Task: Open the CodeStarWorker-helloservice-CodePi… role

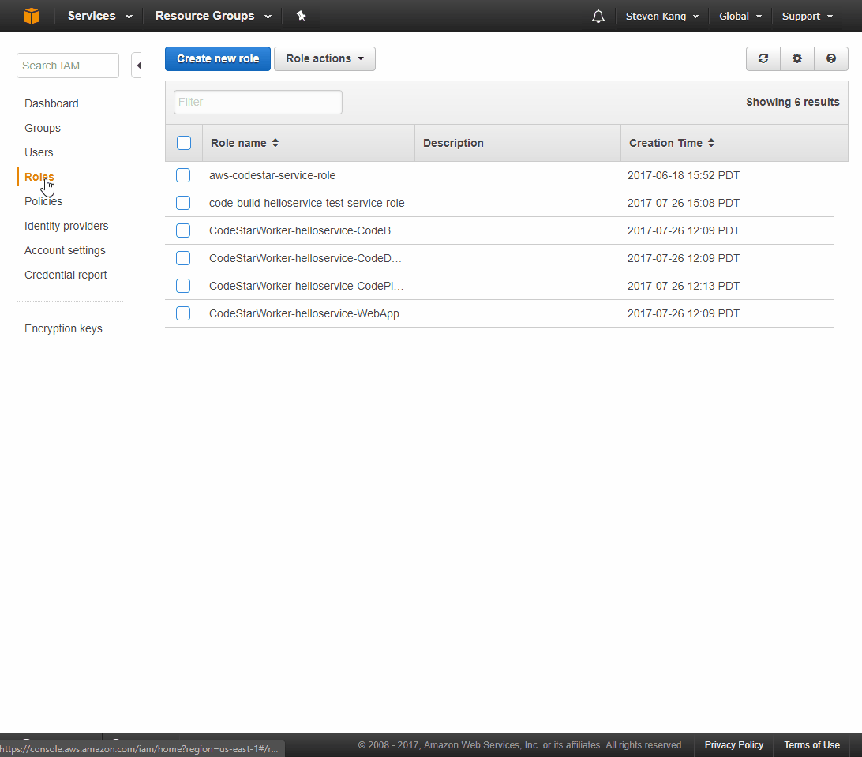Action: pos(306,286)
